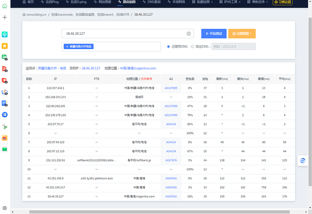Expand the 批量检测 menu
This screenshot has height=214, width=312.
click(202, 2)
